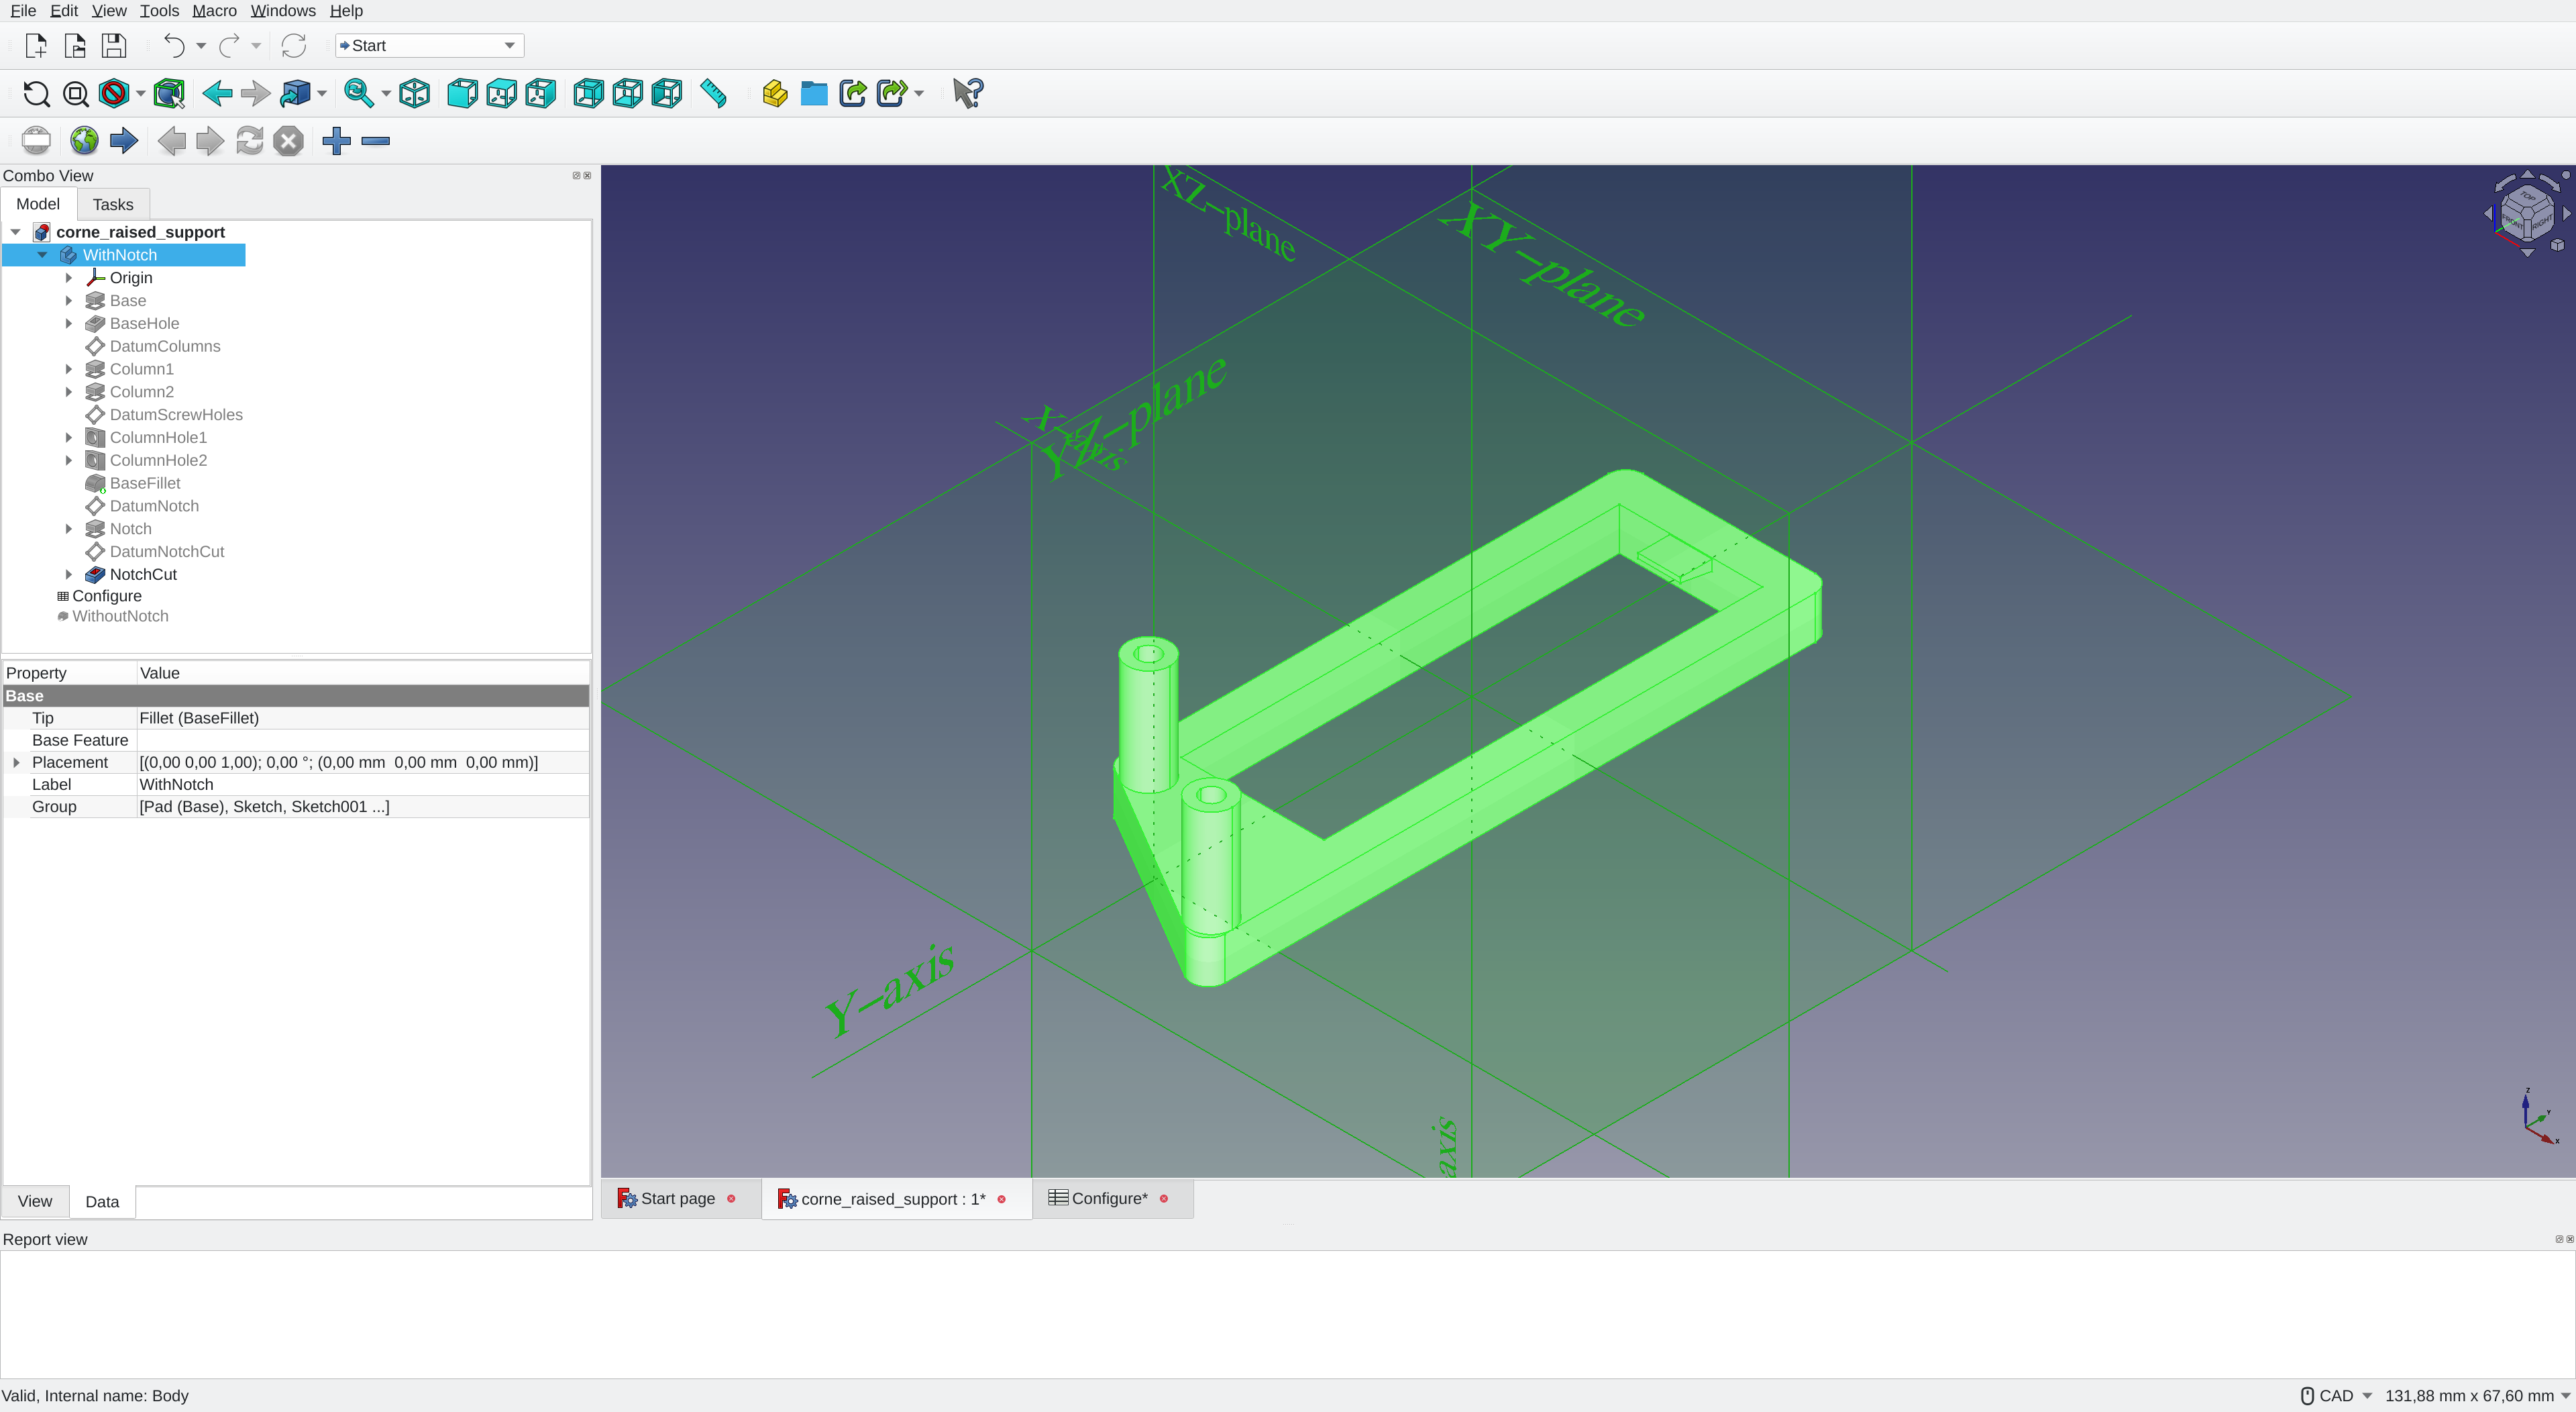Open website globe icon

[x=84, y=140]
